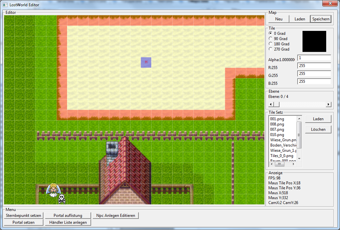Click Sternbepunkt setzen button
The height and width of the screenshot is (230, 340).
tap(23, 216)
